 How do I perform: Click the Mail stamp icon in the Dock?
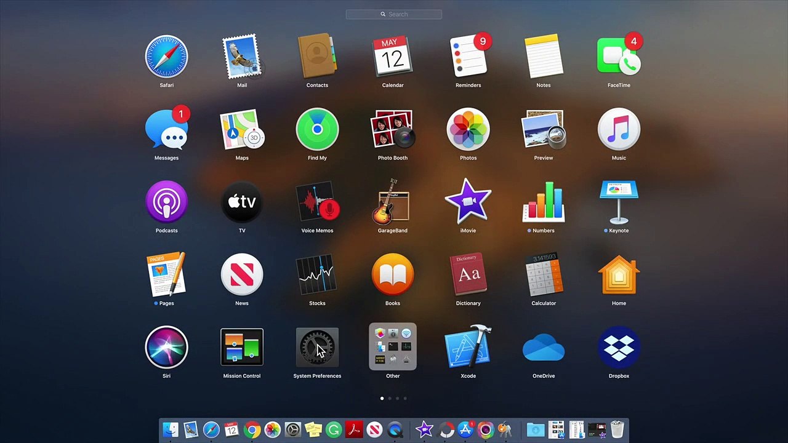pos(191,429)
